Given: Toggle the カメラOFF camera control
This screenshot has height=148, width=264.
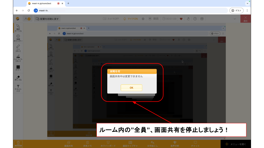Looking at the screenshot, I should [111, 19].
